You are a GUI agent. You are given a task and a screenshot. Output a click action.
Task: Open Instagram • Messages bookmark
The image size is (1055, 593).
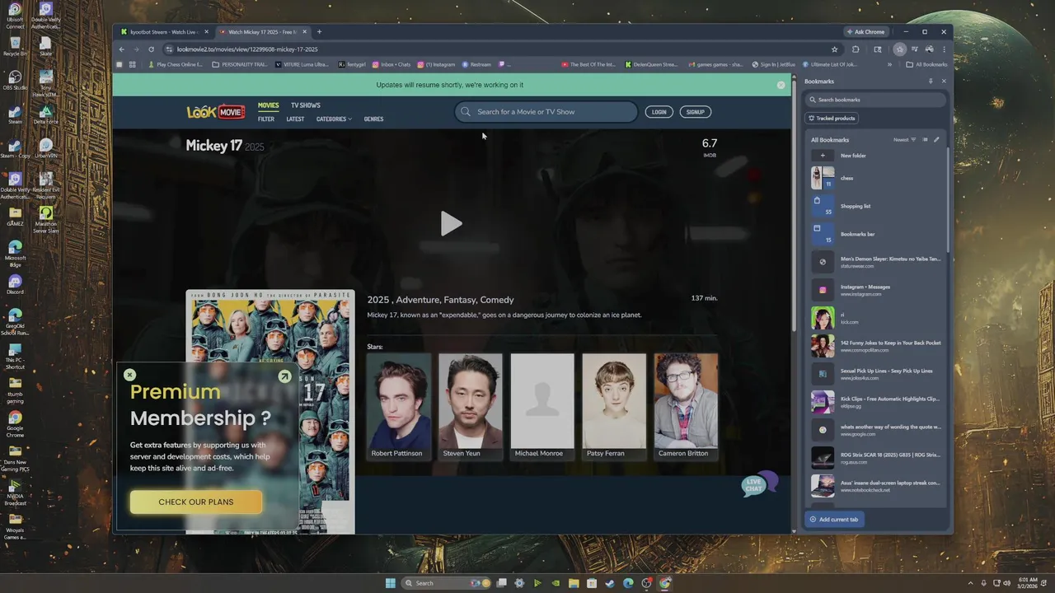tap(876, 290)
